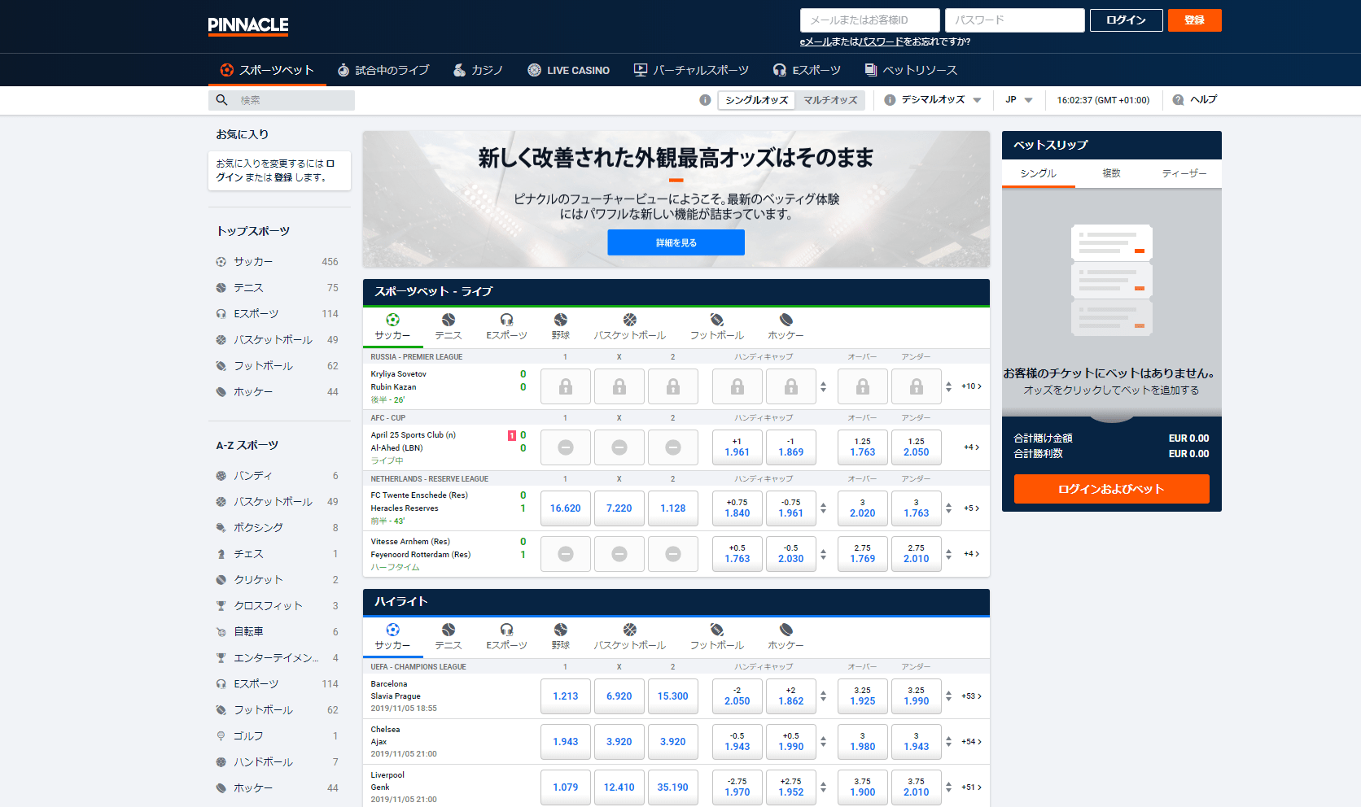Expand more markets for Barcelona vs Slavia Prague (+53)
Viewport: 1361px width, 807px height.
point(969,696)
